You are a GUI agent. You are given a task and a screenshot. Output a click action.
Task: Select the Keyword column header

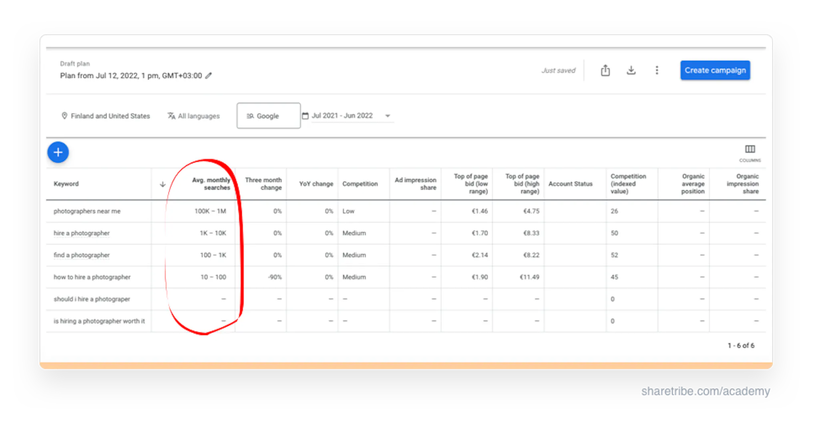tap(66, 184)
